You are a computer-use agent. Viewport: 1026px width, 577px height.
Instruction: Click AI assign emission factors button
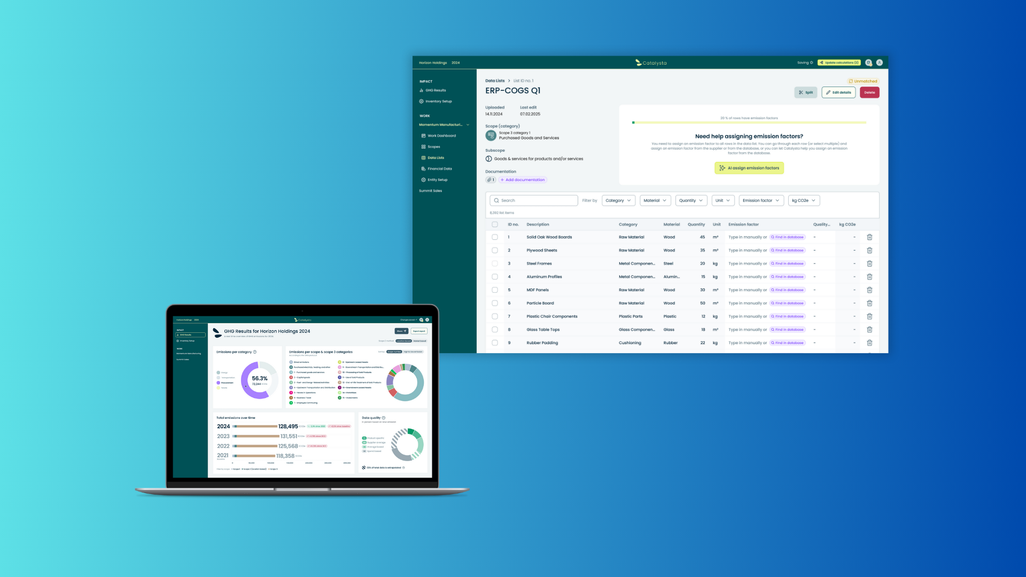[x=749, y=168]
